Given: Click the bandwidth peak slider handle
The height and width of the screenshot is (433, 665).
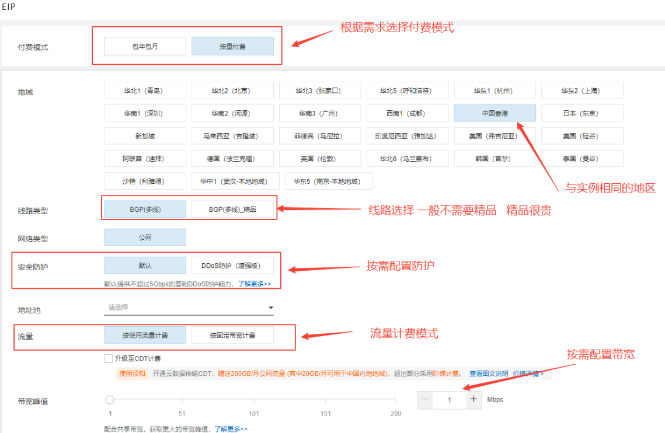Looking at the screenshot, I should pos(110,400).
